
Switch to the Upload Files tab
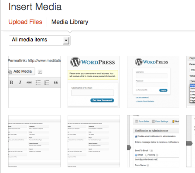click(x=25, y=22)
